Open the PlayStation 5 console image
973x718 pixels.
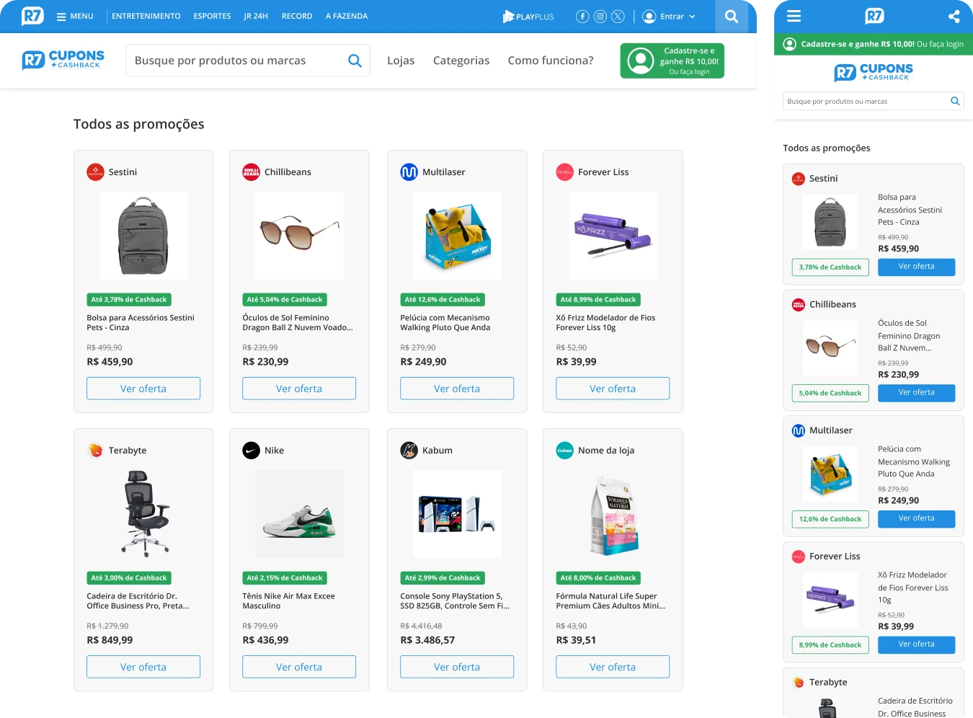(457, 514)
